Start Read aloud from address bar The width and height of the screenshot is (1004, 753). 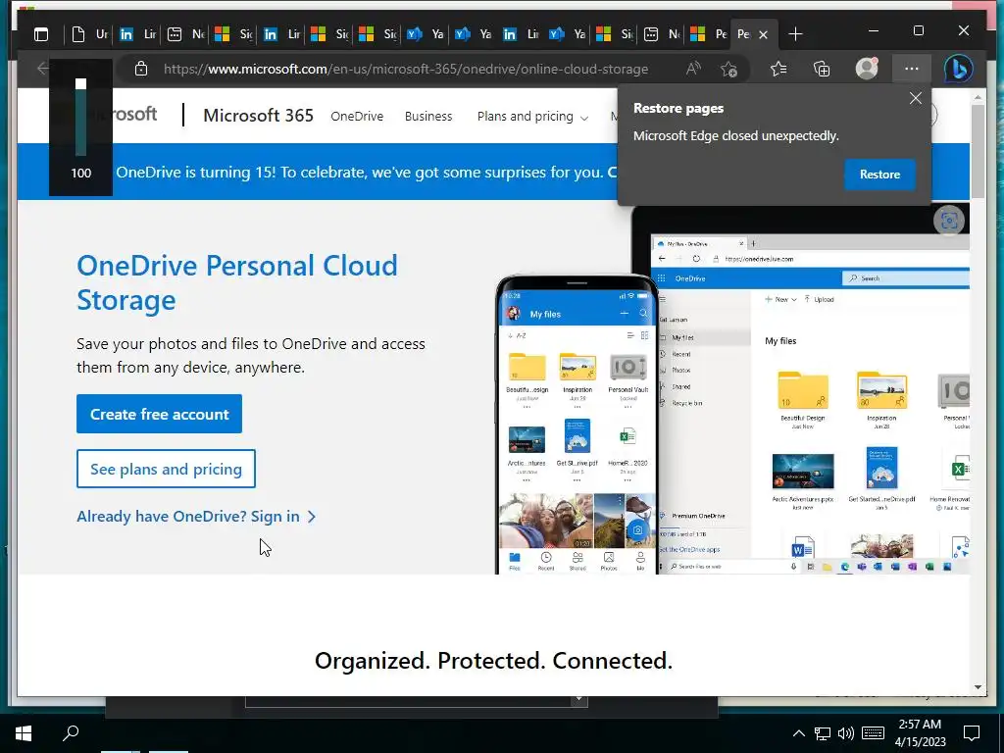(x=693, y=69)
